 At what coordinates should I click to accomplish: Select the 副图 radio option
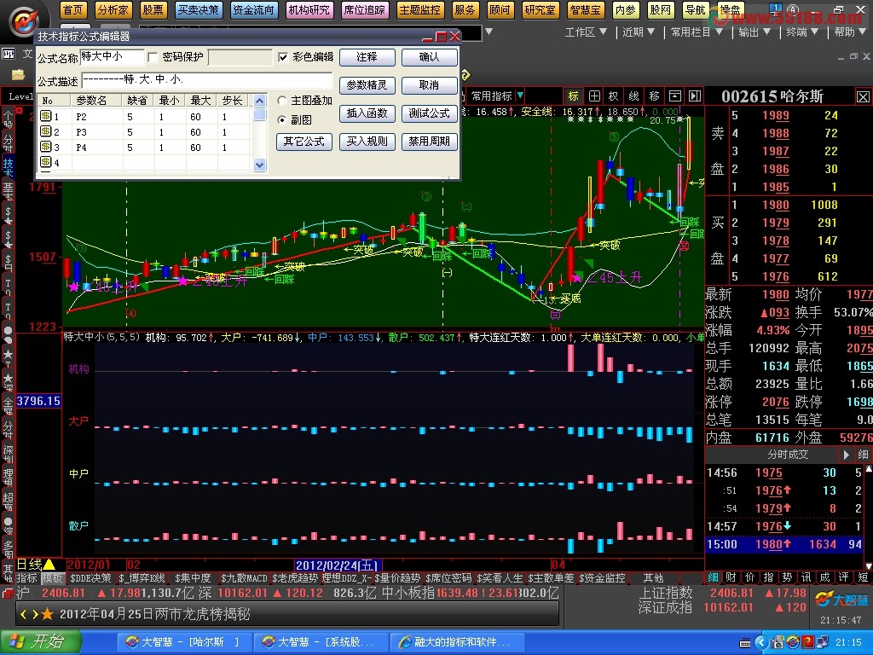282,119
